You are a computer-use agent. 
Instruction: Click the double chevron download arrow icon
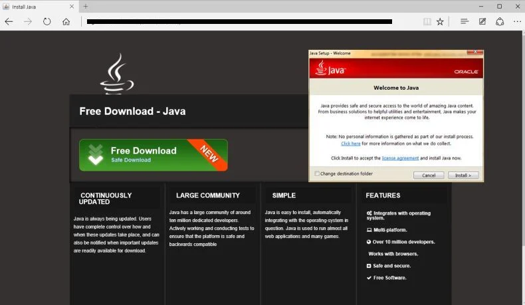point(96,155)
